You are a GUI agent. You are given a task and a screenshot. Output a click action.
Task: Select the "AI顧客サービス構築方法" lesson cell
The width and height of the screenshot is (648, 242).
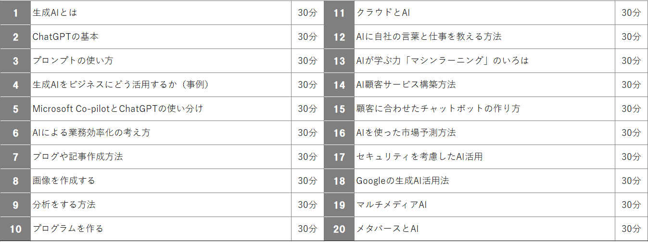406,85
